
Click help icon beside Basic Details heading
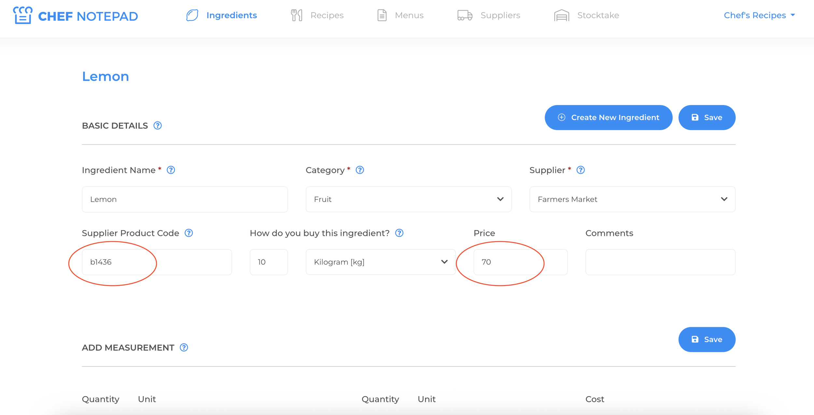158,126
